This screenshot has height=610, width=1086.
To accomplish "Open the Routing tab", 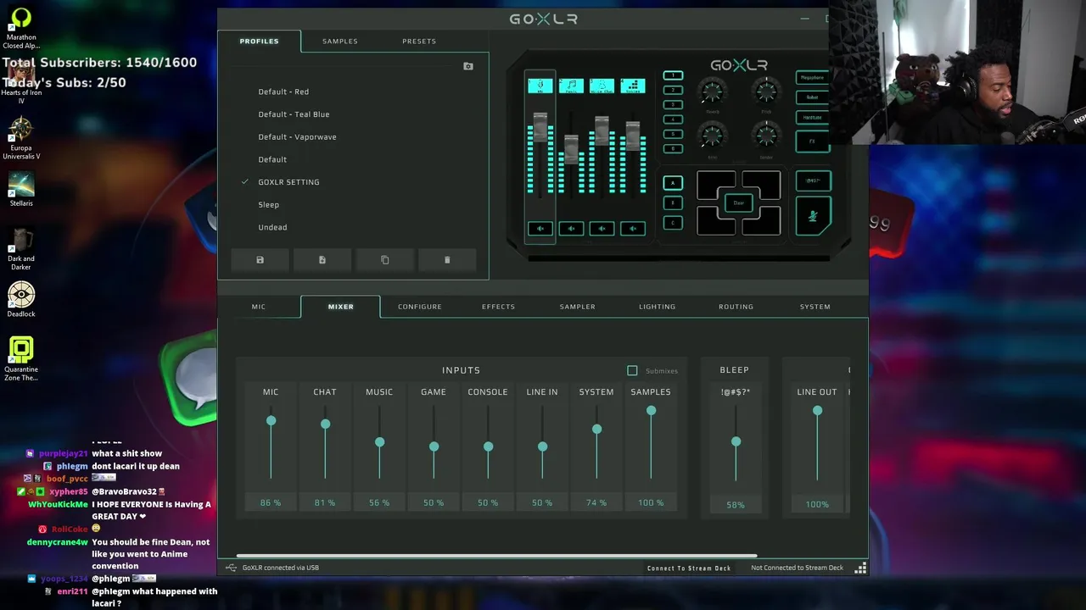I will pos(736,307).
